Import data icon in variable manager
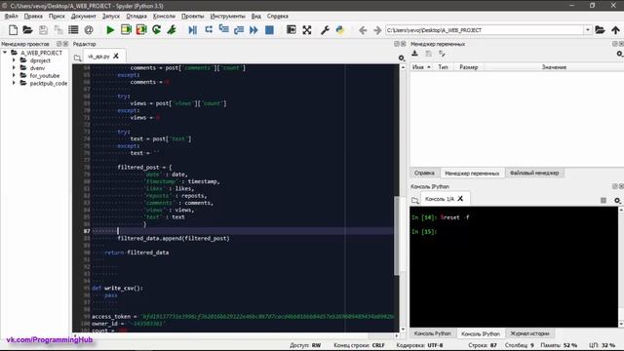 (414, 54)
